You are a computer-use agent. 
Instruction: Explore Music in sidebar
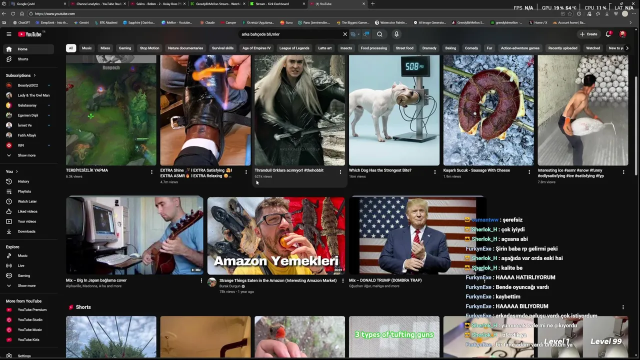click(x=29, y=255)
